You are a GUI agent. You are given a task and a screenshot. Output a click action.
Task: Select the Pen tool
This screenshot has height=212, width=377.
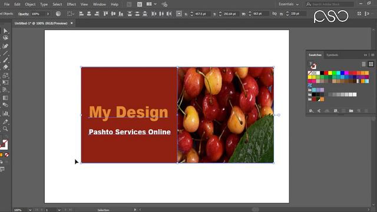[5, 46]
